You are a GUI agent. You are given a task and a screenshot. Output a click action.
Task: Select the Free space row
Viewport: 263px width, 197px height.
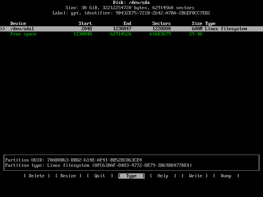[131, 34]
